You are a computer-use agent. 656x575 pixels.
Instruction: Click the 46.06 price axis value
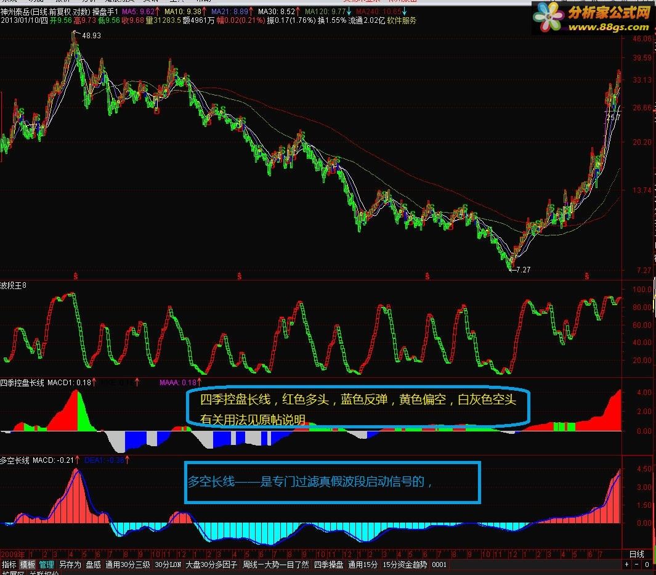[x=642, y=39]
